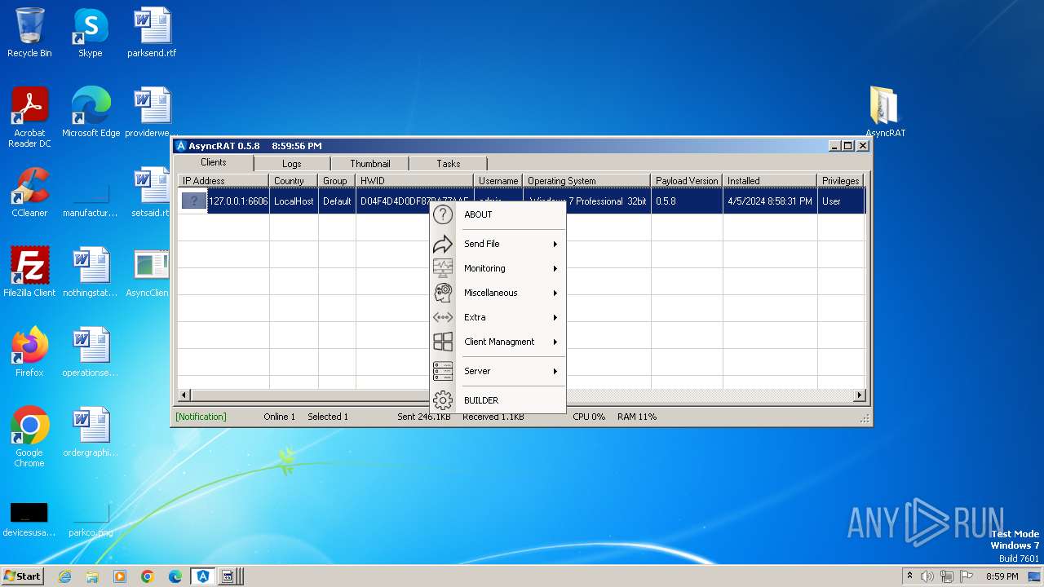Viewport: 1044px width, 587px height.
Task: Click the Server rack icon
Action: 442,371
